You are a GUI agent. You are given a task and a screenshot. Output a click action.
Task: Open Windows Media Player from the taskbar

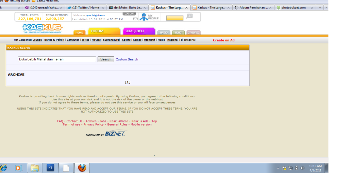pyautogui.click(x=18, y=168)
